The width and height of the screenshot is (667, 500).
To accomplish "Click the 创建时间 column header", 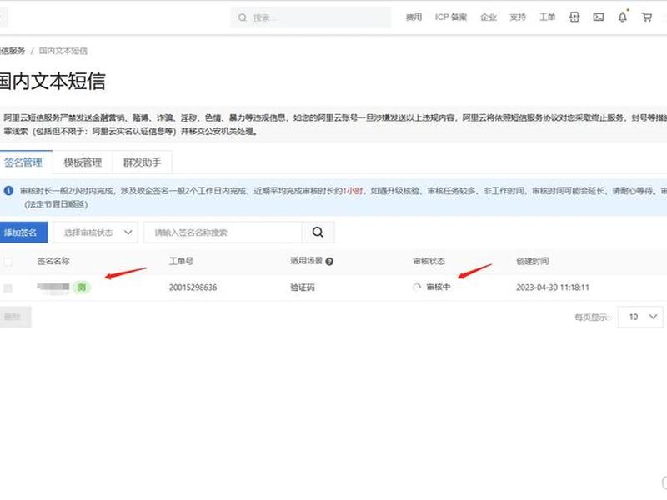I will (x=532, y=261).
